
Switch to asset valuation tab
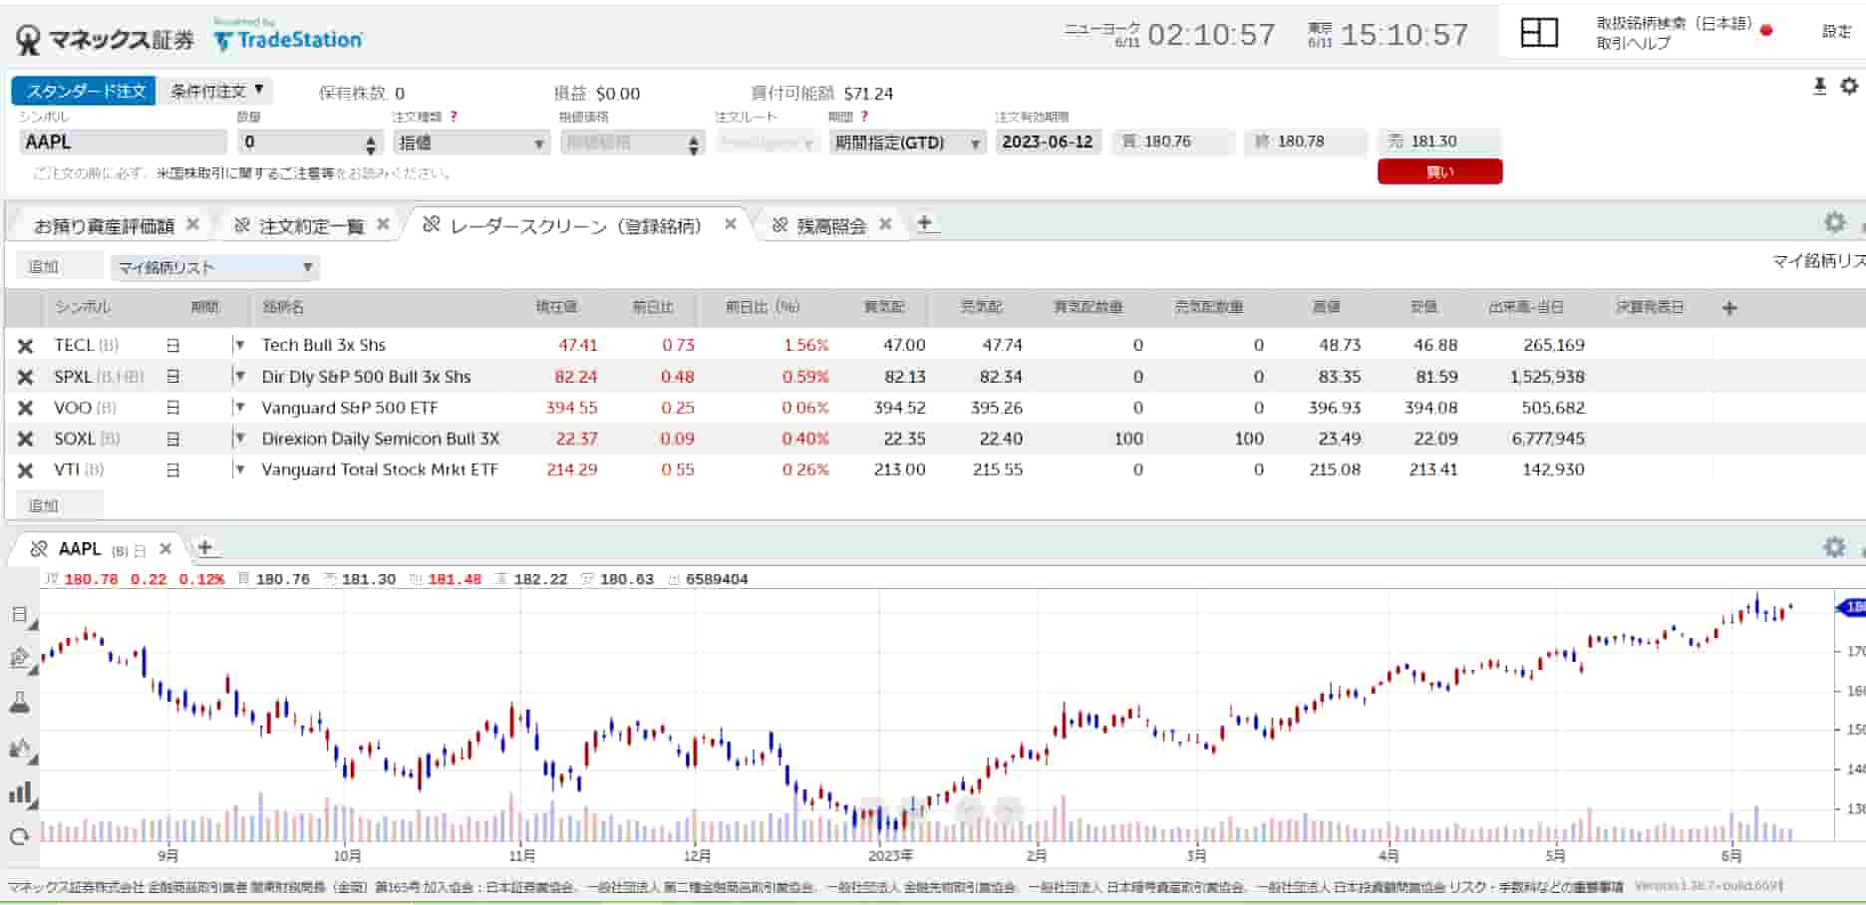[104, 226]
